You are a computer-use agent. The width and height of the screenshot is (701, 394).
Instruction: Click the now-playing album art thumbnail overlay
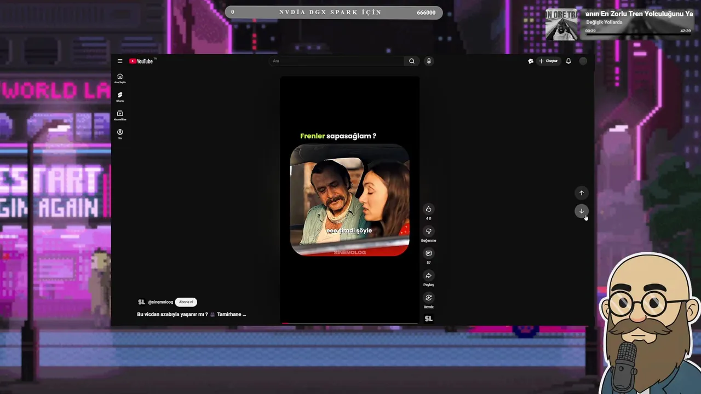[x=561, y=24]
